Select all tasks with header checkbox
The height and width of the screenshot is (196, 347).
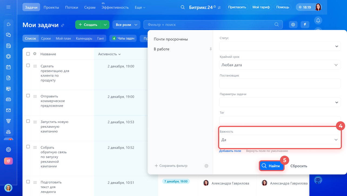[x=28, y=54]
